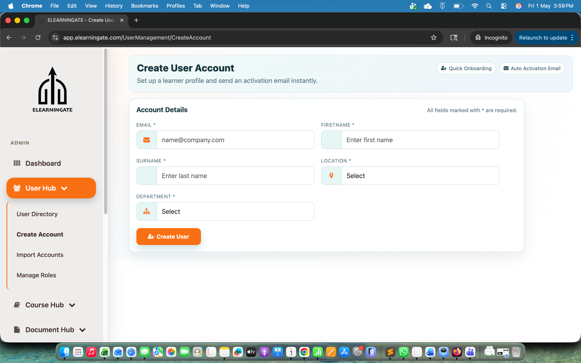Open the Apple menu
This screenshot has height=363, width=581.
[11, 6]
